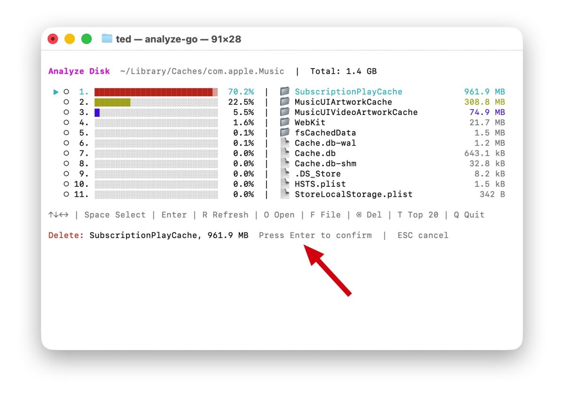Viewport: 564px width, 405px height.
Task: Click the file icon next to Cache.db row
Action: coord(284,153)
